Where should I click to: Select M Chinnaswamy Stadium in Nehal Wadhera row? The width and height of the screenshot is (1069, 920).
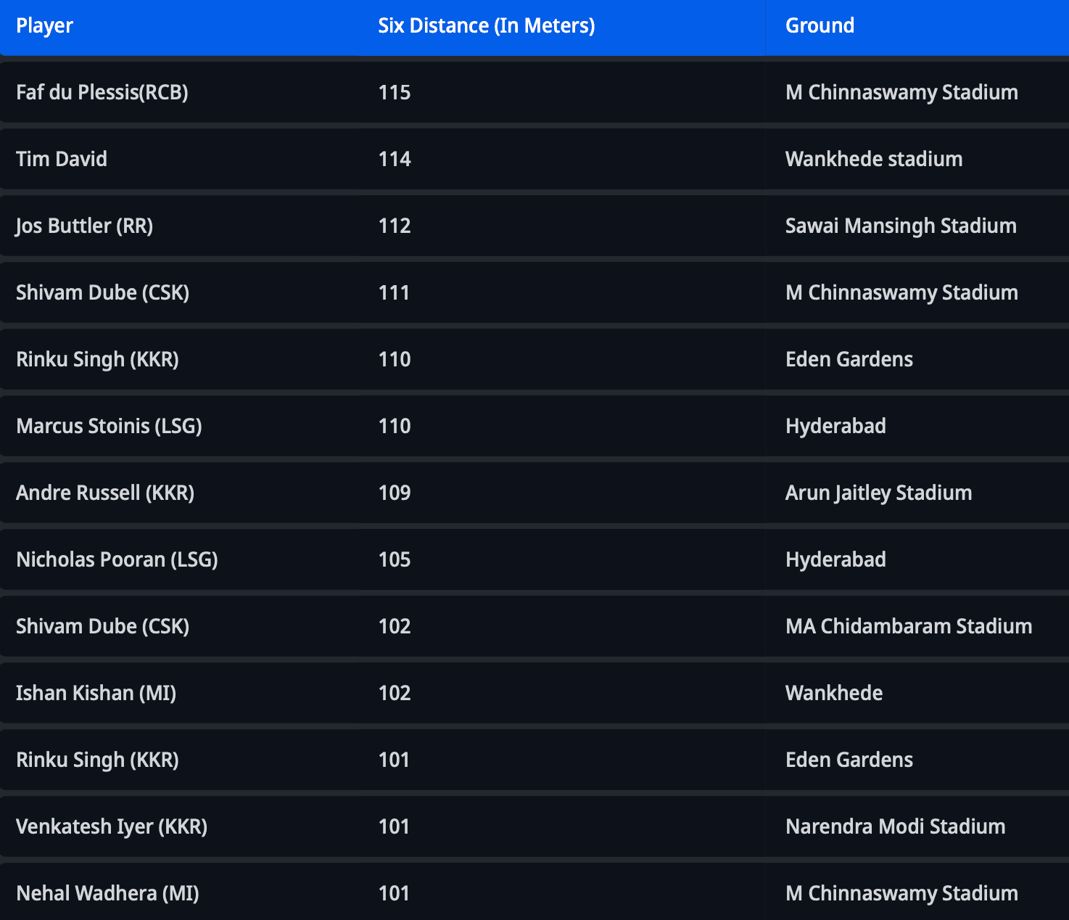pos(901,894)
